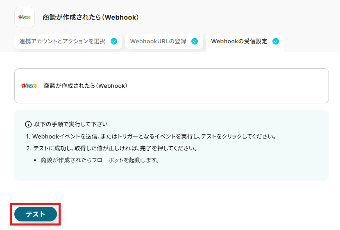Click the checkmark on 連携アカウントとアクションを選択 tab
Screen dimensions: 340x230
pos(114,41)
